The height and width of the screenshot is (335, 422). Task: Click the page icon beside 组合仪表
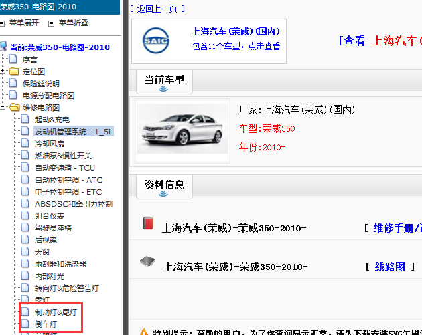pyautogui.click(x=25, y=215)
